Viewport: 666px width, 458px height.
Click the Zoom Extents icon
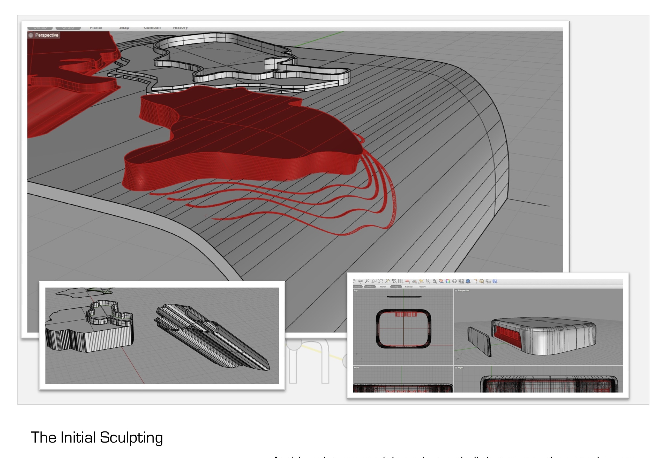point(381,282)
